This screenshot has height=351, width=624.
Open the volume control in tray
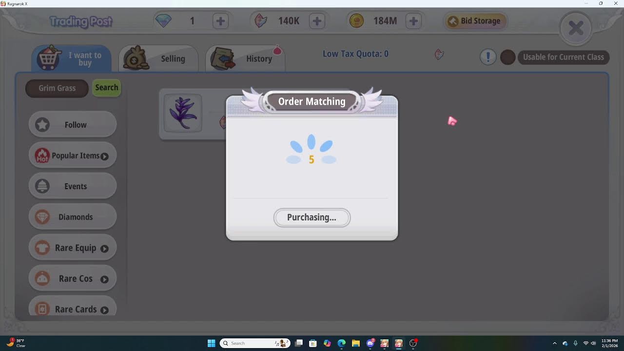pyautogui.click(x=593, y=343)
